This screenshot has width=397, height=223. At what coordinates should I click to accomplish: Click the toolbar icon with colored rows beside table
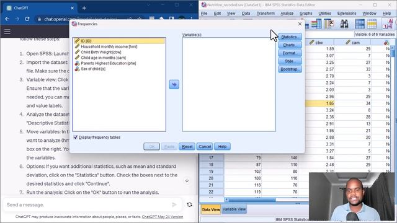tap(316, 24)
